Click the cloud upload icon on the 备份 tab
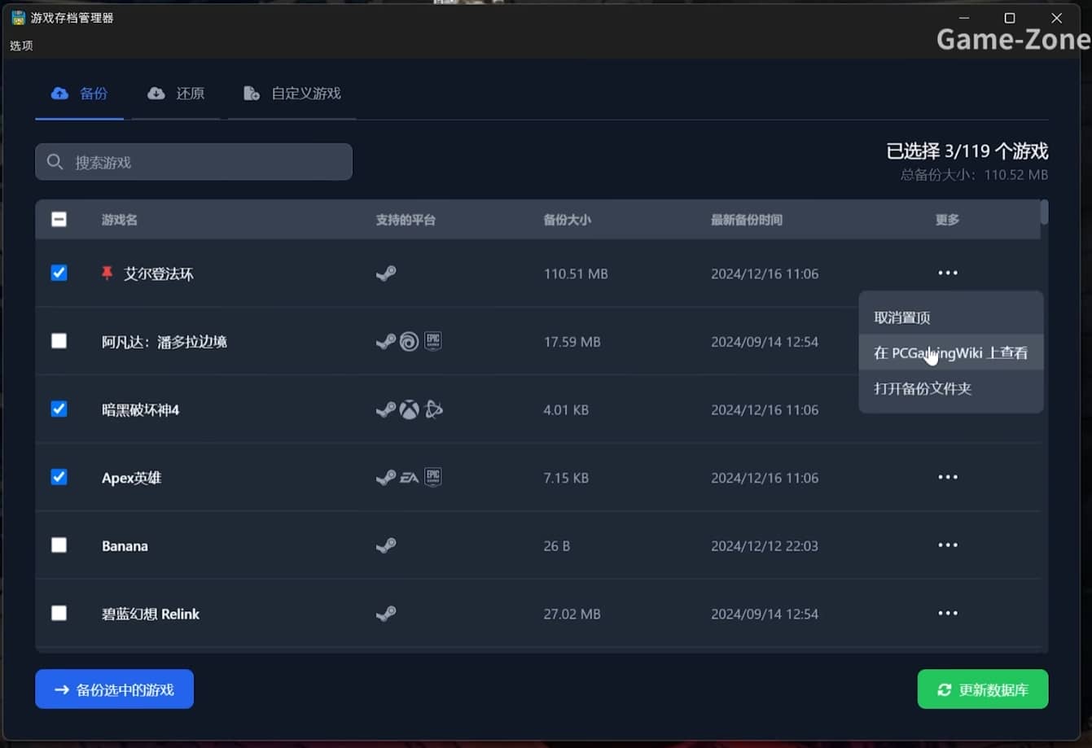 [59, 93]
